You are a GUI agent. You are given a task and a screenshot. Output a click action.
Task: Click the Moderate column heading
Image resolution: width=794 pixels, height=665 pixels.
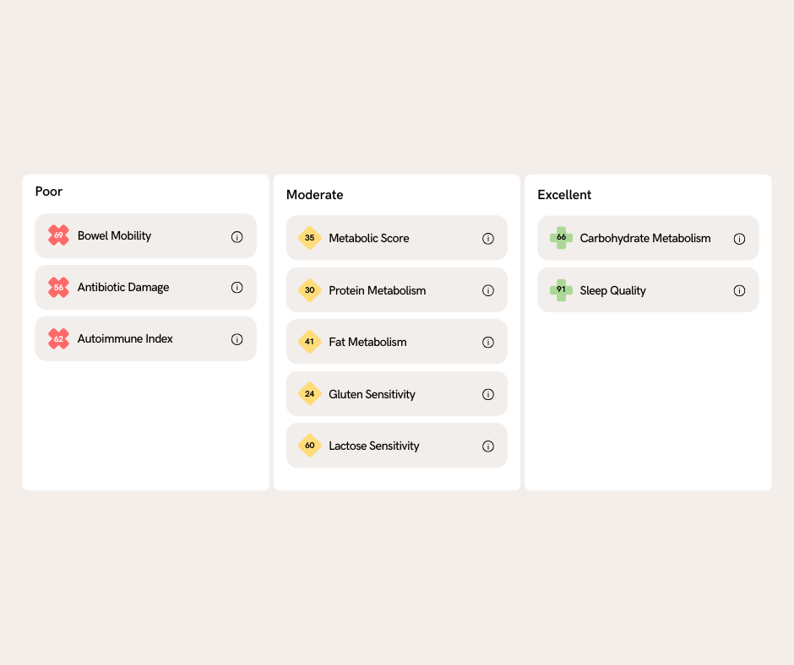pyautogui.click(x=314, y=195)
